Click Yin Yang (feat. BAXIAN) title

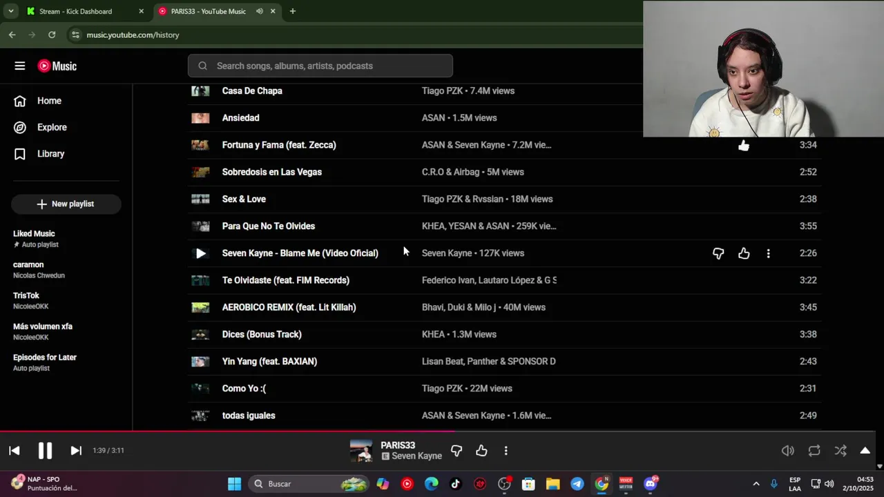(x=269, y=361)
